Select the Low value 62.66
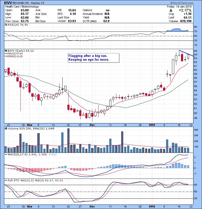The image size is (202, 209). (x=24, y=17)
